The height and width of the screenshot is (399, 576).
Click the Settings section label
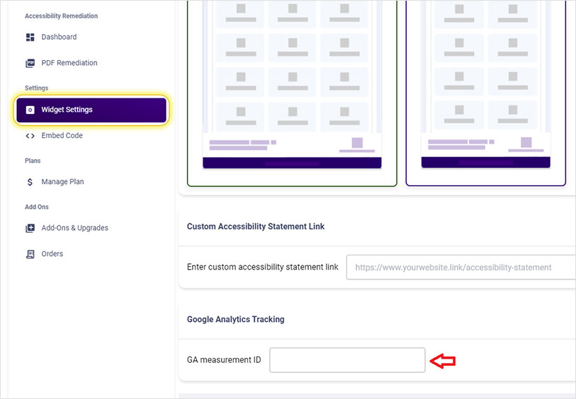point(36,88)
